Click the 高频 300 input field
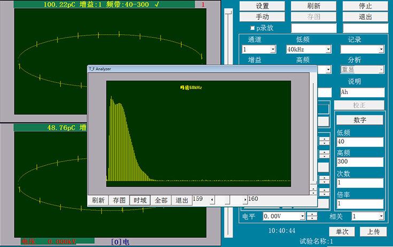This screenshot has height=247, width=393. (359, 162)
